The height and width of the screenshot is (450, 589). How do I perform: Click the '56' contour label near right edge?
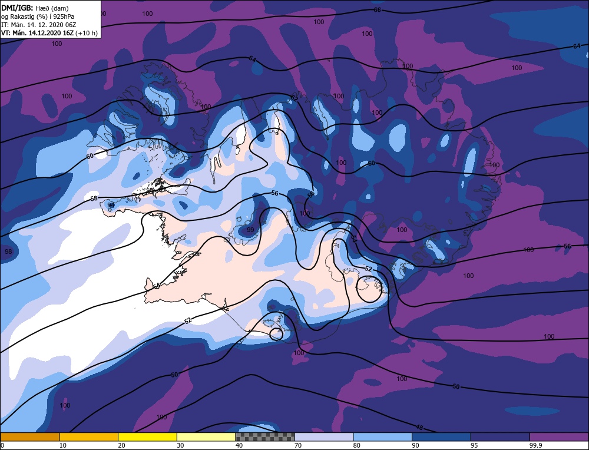(567, 246)
